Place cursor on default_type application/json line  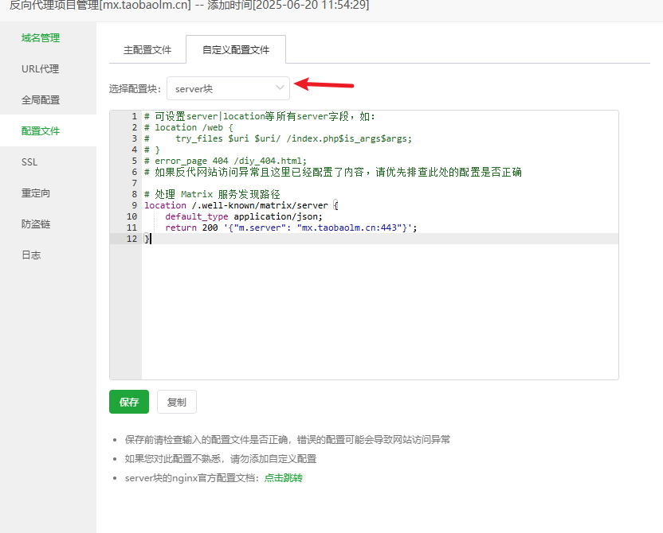(x=243, y=216)
